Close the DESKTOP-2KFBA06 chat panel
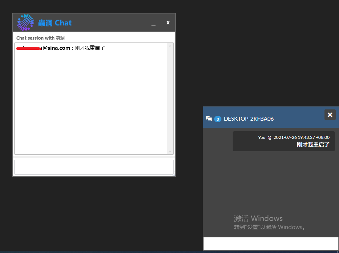The image size is (339, 253). (x=330, y=115)
